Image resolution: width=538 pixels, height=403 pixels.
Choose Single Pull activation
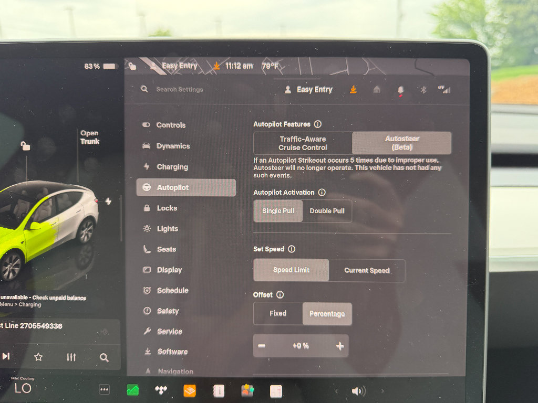point(278,211)
